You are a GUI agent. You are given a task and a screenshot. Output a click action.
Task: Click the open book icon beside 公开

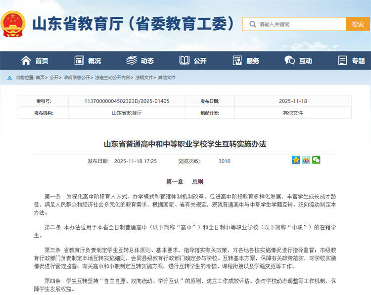tap(185, 61)
